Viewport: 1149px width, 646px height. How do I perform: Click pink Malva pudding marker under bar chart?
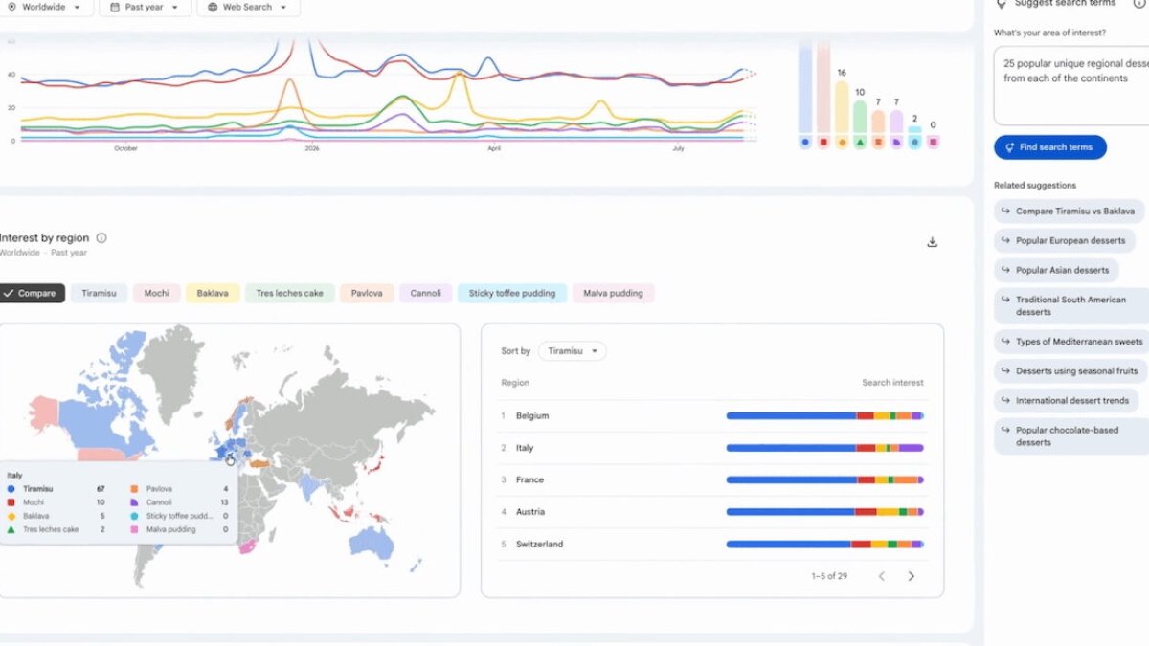[x=933, y=142]
